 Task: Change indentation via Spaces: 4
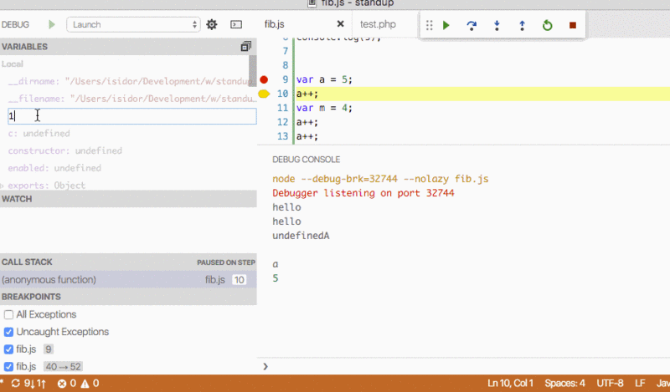[x=564, y=383]
